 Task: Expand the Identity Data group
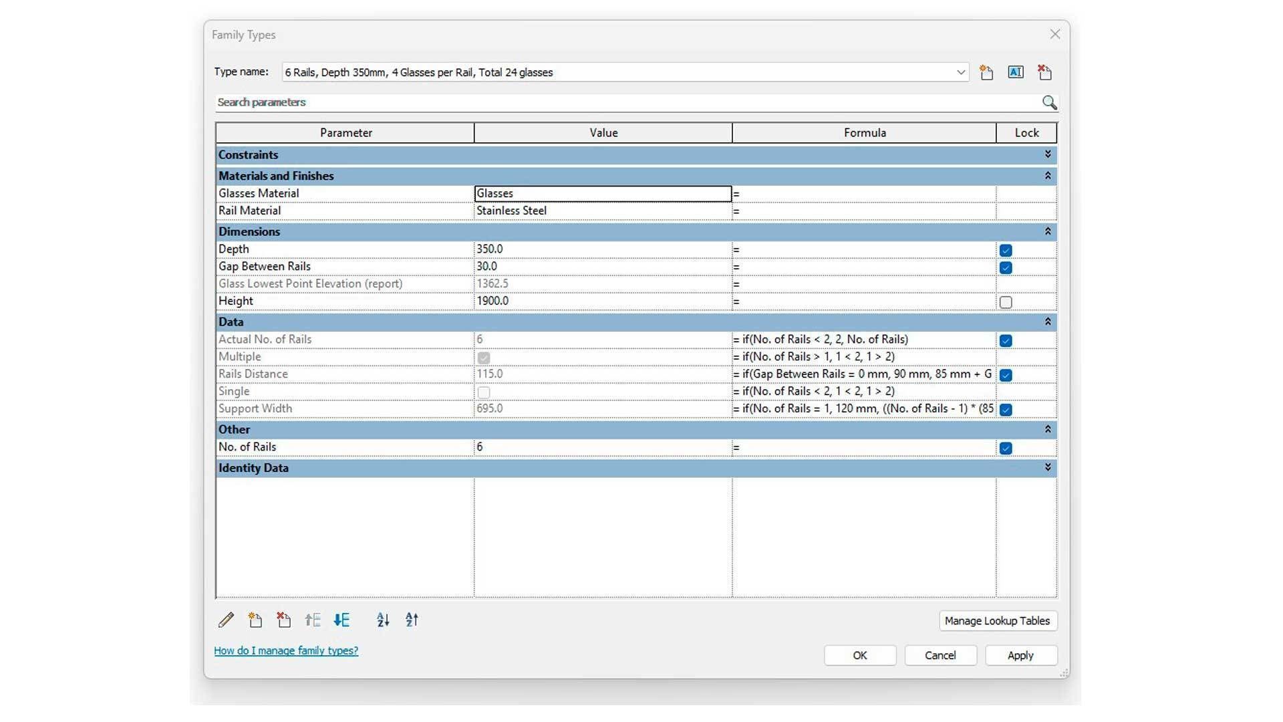pyautogui.click(x=1048, y=467)
